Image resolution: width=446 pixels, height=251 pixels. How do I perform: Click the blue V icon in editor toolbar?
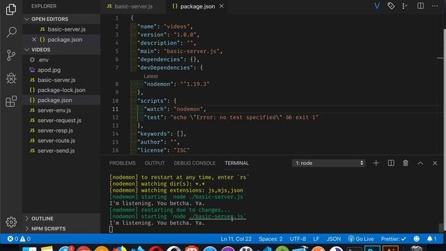click(x=377, y=6)
